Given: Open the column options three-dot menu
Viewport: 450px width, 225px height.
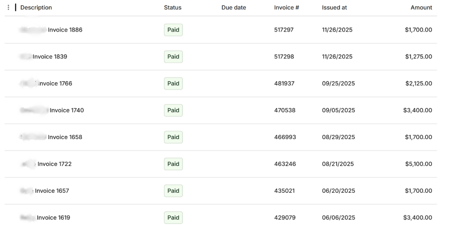Looking at the screenshot, I should click(x=9, y=7).
